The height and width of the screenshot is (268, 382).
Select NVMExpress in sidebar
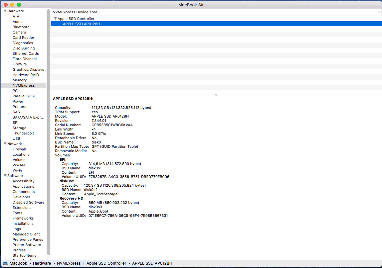point(24,85)
